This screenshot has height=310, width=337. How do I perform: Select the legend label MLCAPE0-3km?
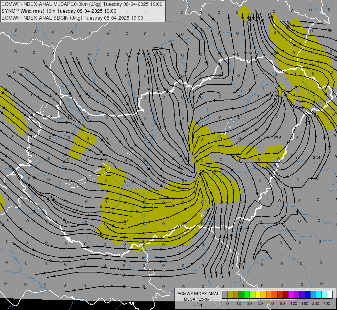click(x=198, y=299)
